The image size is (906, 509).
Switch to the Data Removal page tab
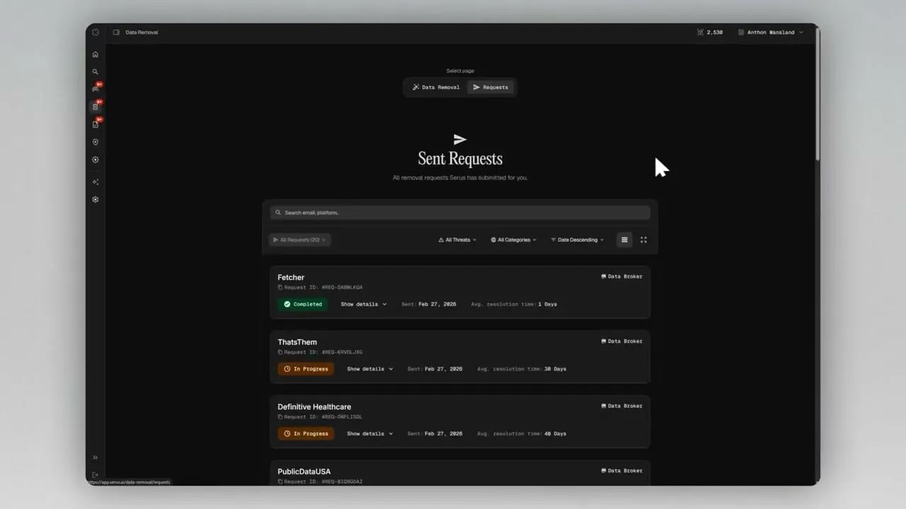tap(436, 87)
